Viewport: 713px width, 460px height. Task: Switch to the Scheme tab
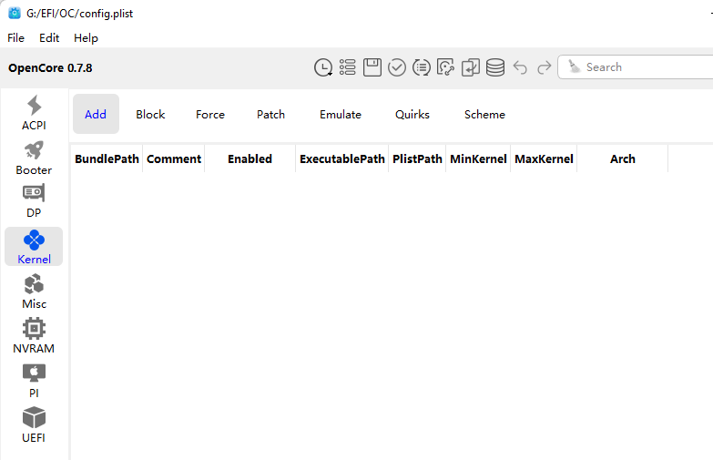pyautogui.click(x=484, y=114)
